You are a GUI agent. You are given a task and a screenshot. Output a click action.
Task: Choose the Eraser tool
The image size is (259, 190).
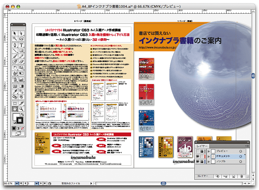click(21, 61)
